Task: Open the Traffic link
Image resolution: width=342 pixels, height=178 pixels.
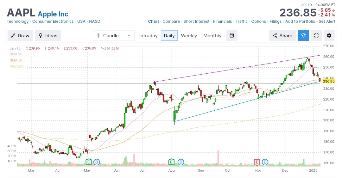Action: tap(241, 21)
